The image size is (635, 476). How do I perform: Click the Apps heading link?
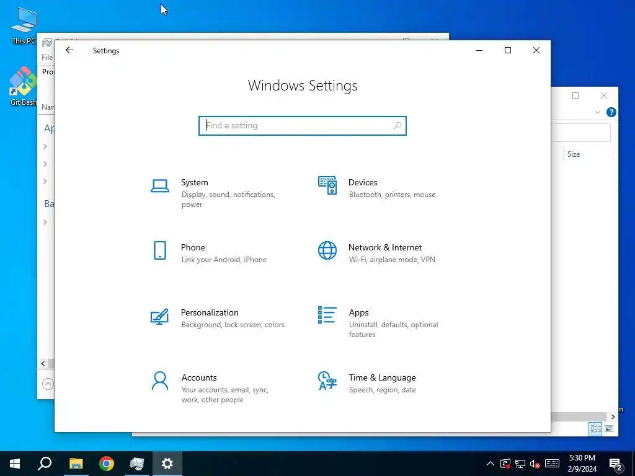[x=359, y=313]
